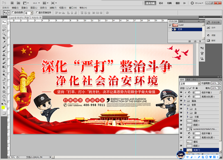Select the Hand tool
Viewport: 223px width, 160px height.
point(4,96)
